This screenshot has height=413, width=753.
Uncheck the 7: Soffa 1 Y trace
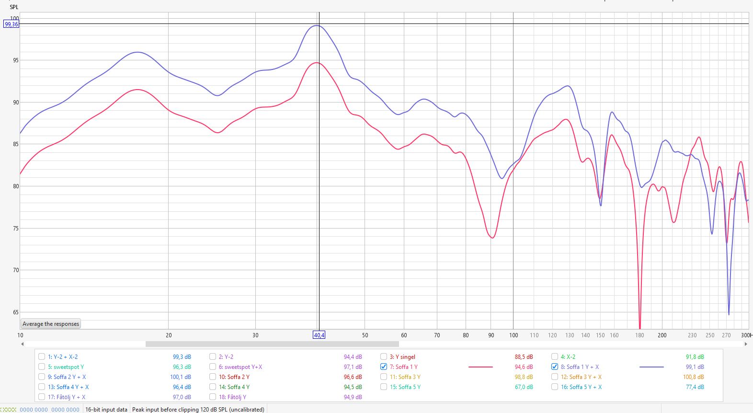384,367
